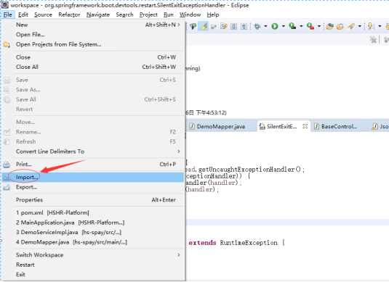Viewport: 389px width, 282px height.
Task: Click the Remove Launch grey X icon
Action: (x=373, y=39)
